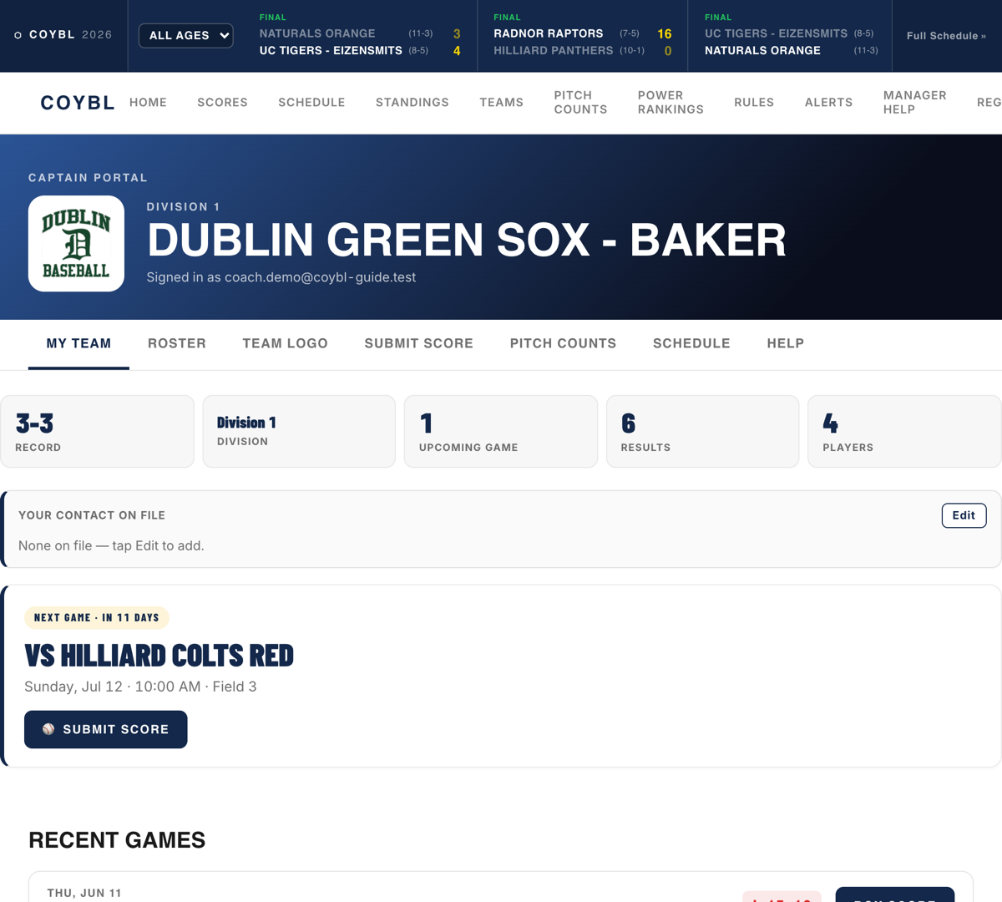This screenshot has height=902, width=1002.
Task: Click the RECENT GAMES heading
Action: [117, 840]
